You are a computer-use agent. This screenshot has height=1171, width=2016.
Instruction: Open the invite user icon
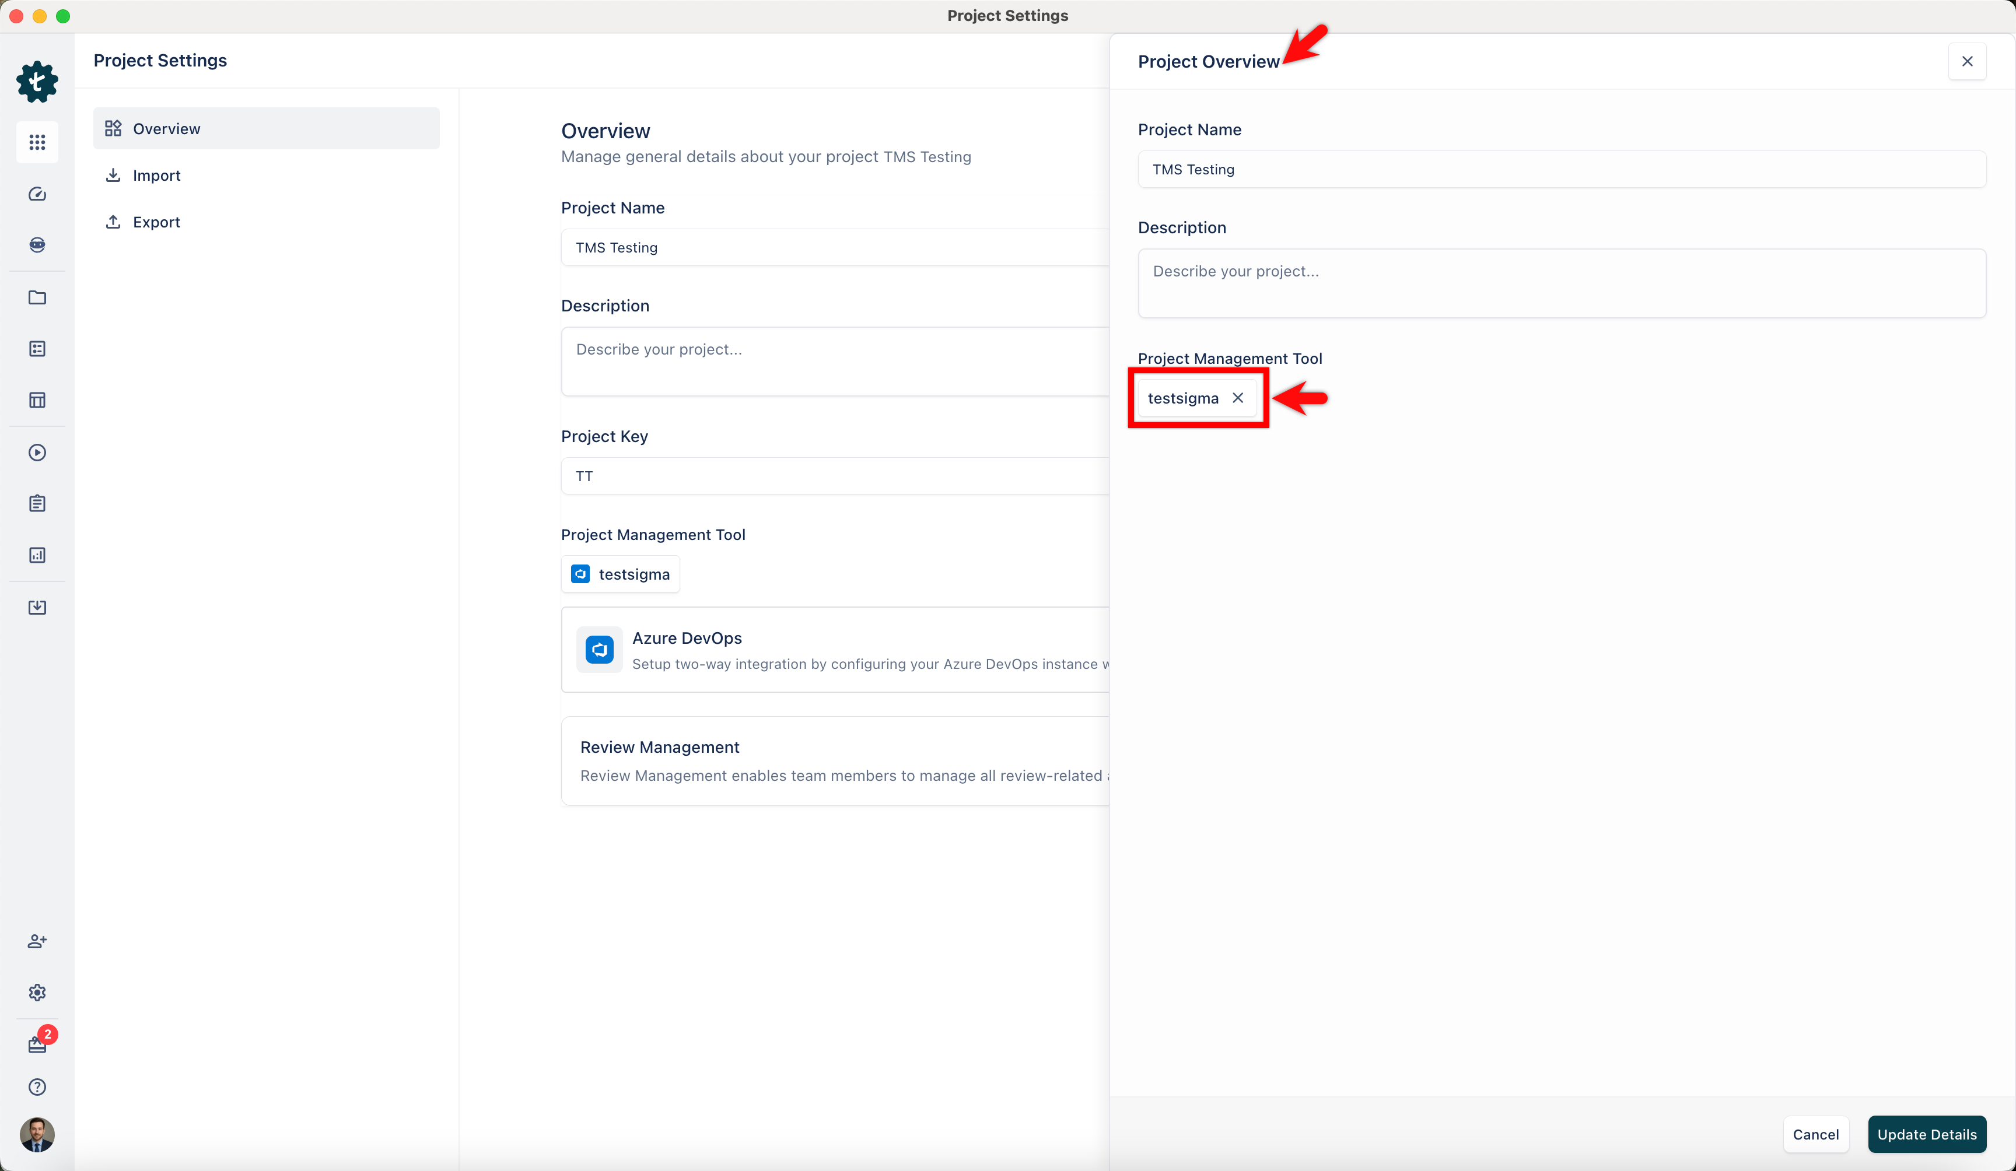pyautogui.click(x=37, y=941)
